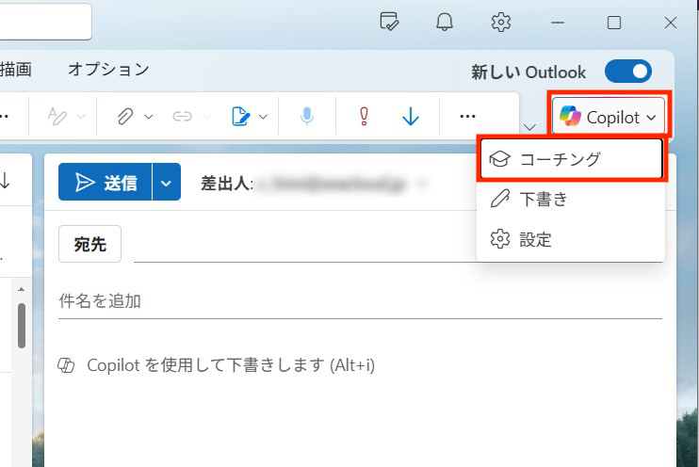Click the attach file paperclip icon

tap(125, 117)
